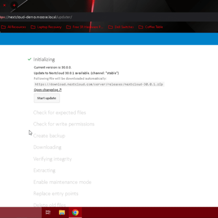Viewport: 218px width, 218px height.
Task: Click the green Initializing checkmark icon
Action: click(29, 59)
